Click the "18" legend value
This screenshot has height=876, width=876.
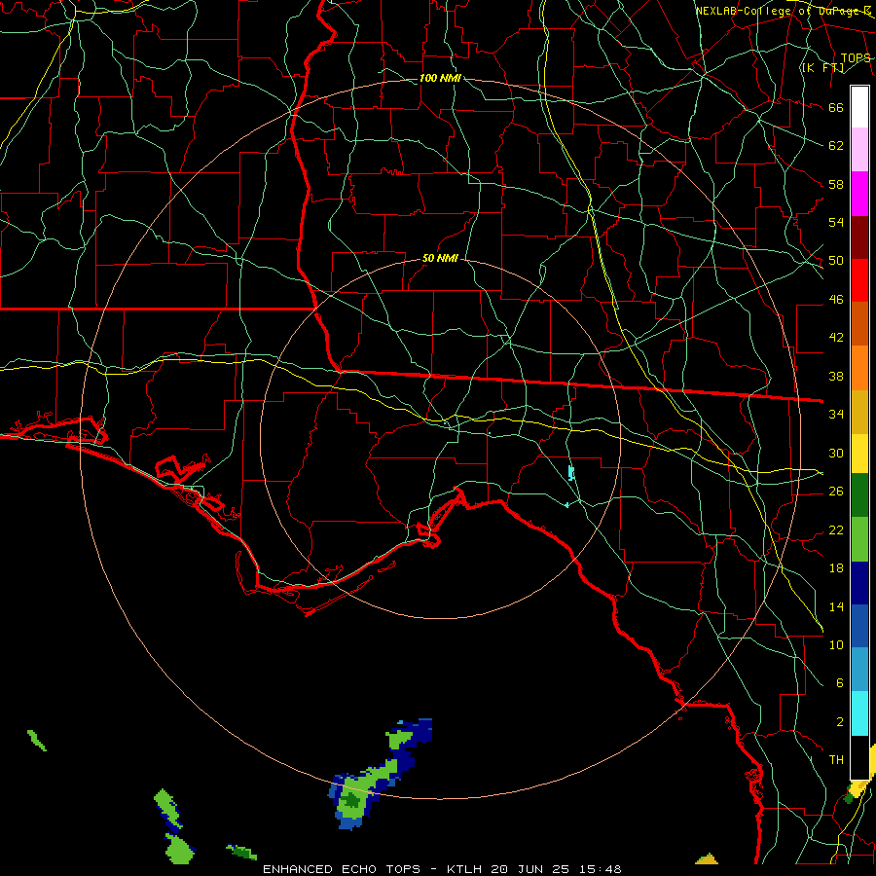836,568
